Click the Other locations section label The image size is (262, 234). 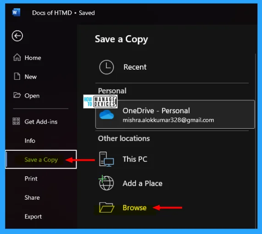tap(124, 138)
